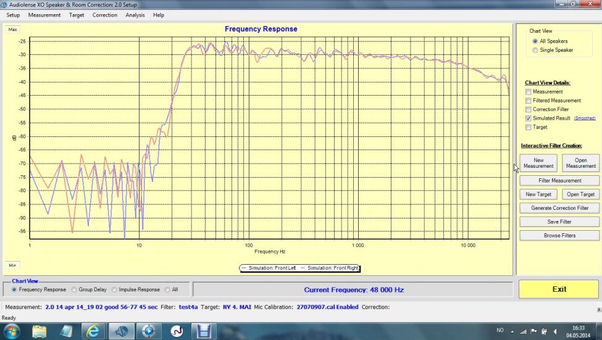Screen dimensions: 602x340
Task: Open the Help menu
Action: [159, 15]
